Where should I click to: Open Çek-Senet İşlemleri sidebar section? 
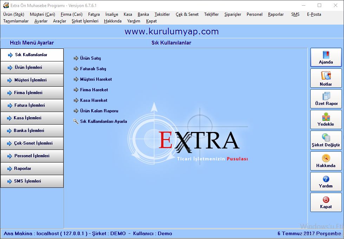point(32,143)
